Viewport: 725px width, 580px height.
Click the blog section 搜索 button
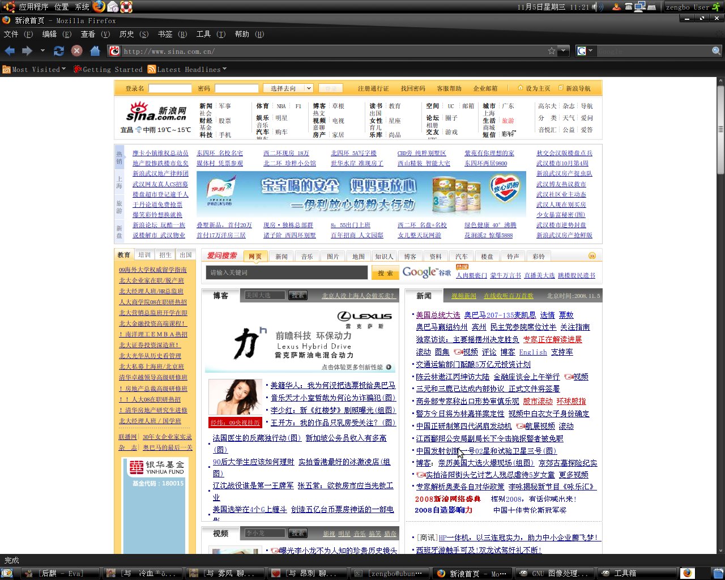click(x=298, y=295)
